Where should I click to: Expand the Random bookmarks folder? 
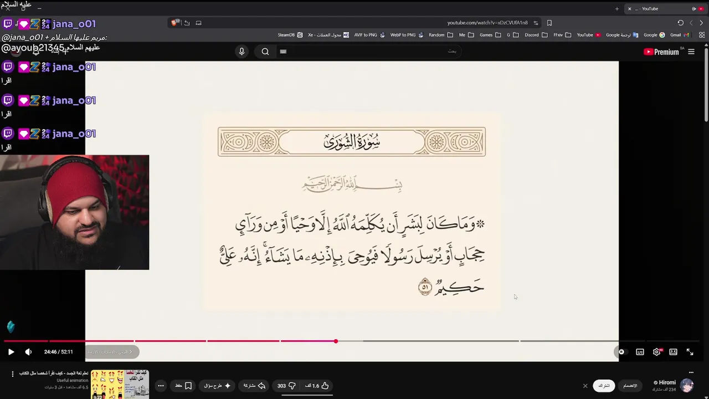point(440,34)
